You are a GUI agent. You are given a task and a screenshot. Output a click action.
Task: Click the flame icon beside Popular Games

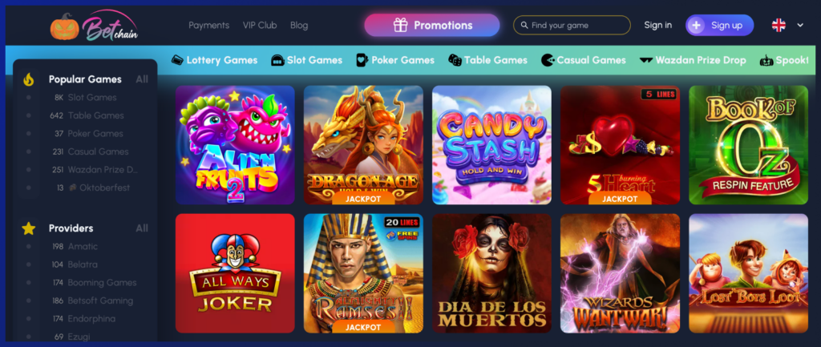(29, 79)
